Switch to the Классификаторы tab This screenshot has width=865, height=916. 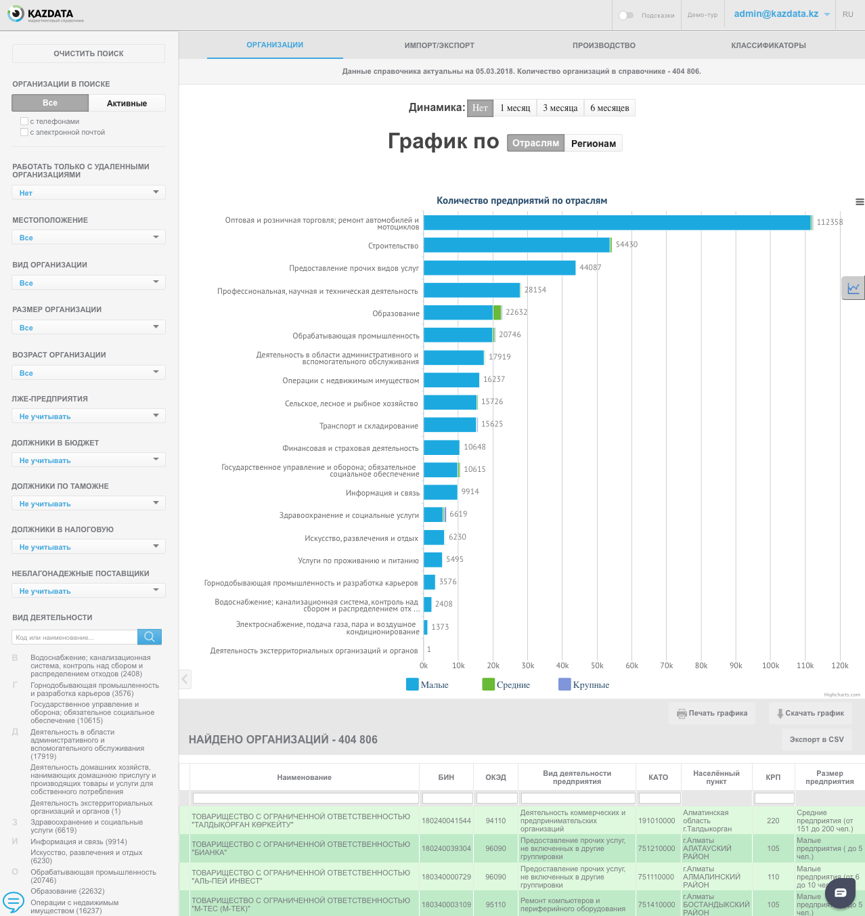[x=768, y=45]
